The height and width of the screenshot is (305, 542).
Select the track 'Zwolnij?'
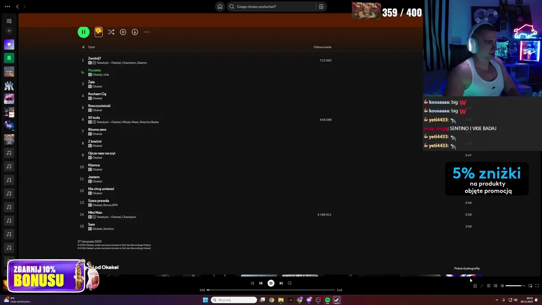click(94, 58)
